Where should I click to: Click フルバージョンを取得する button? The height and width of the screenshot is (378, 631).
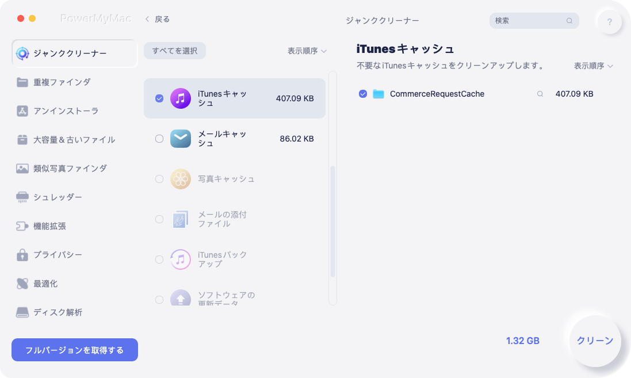click(x=75, y=350)
